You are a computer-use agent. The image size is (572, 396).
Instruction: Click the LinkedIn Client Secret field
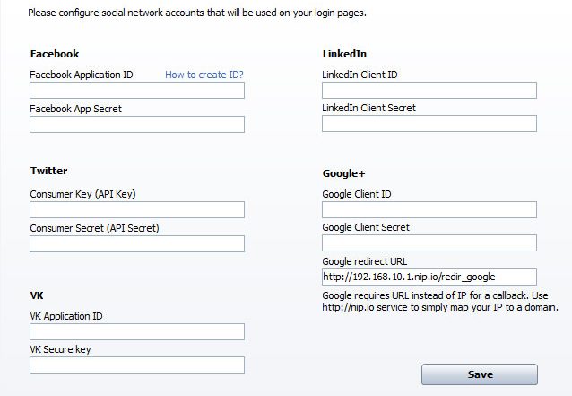point(429,124)
